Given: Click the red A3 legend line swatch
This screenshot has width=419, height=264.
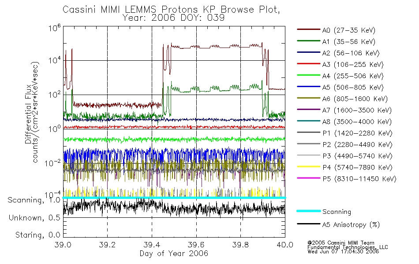Looking at the screenshot, I should click(309, 64).
